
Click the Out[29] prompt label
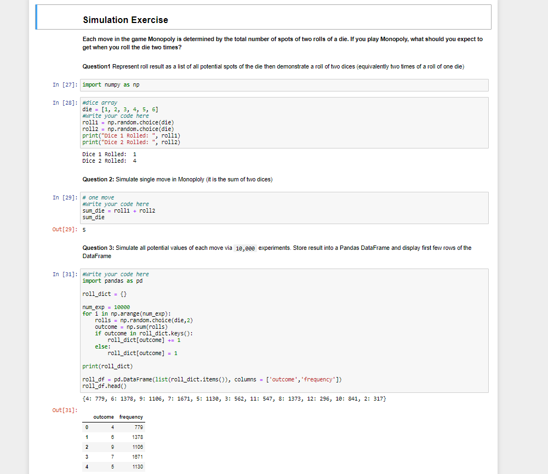click(65, 229)
